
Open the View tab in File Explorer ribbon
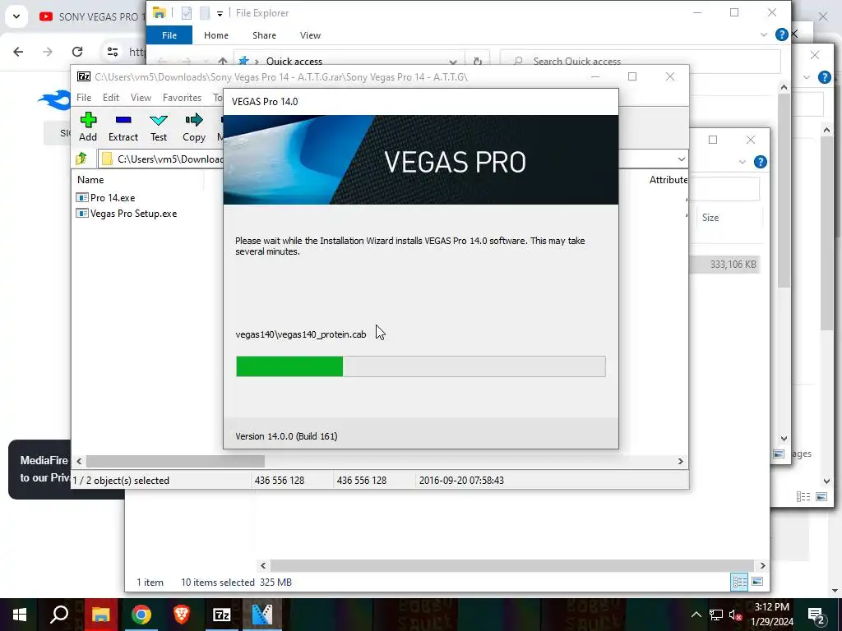(x=310, y=35)
